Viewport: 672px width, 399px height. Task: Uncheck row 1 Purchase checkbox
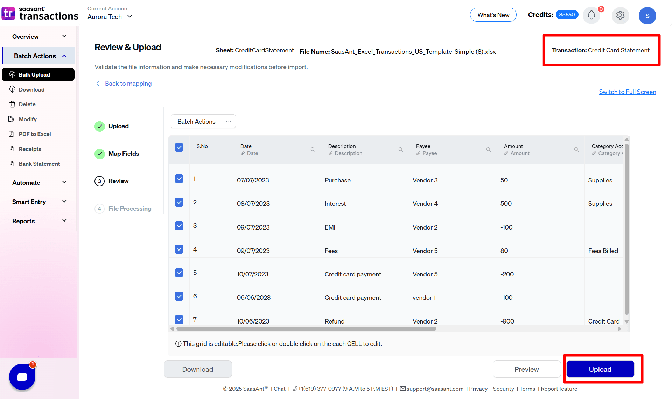pos(179,179)
